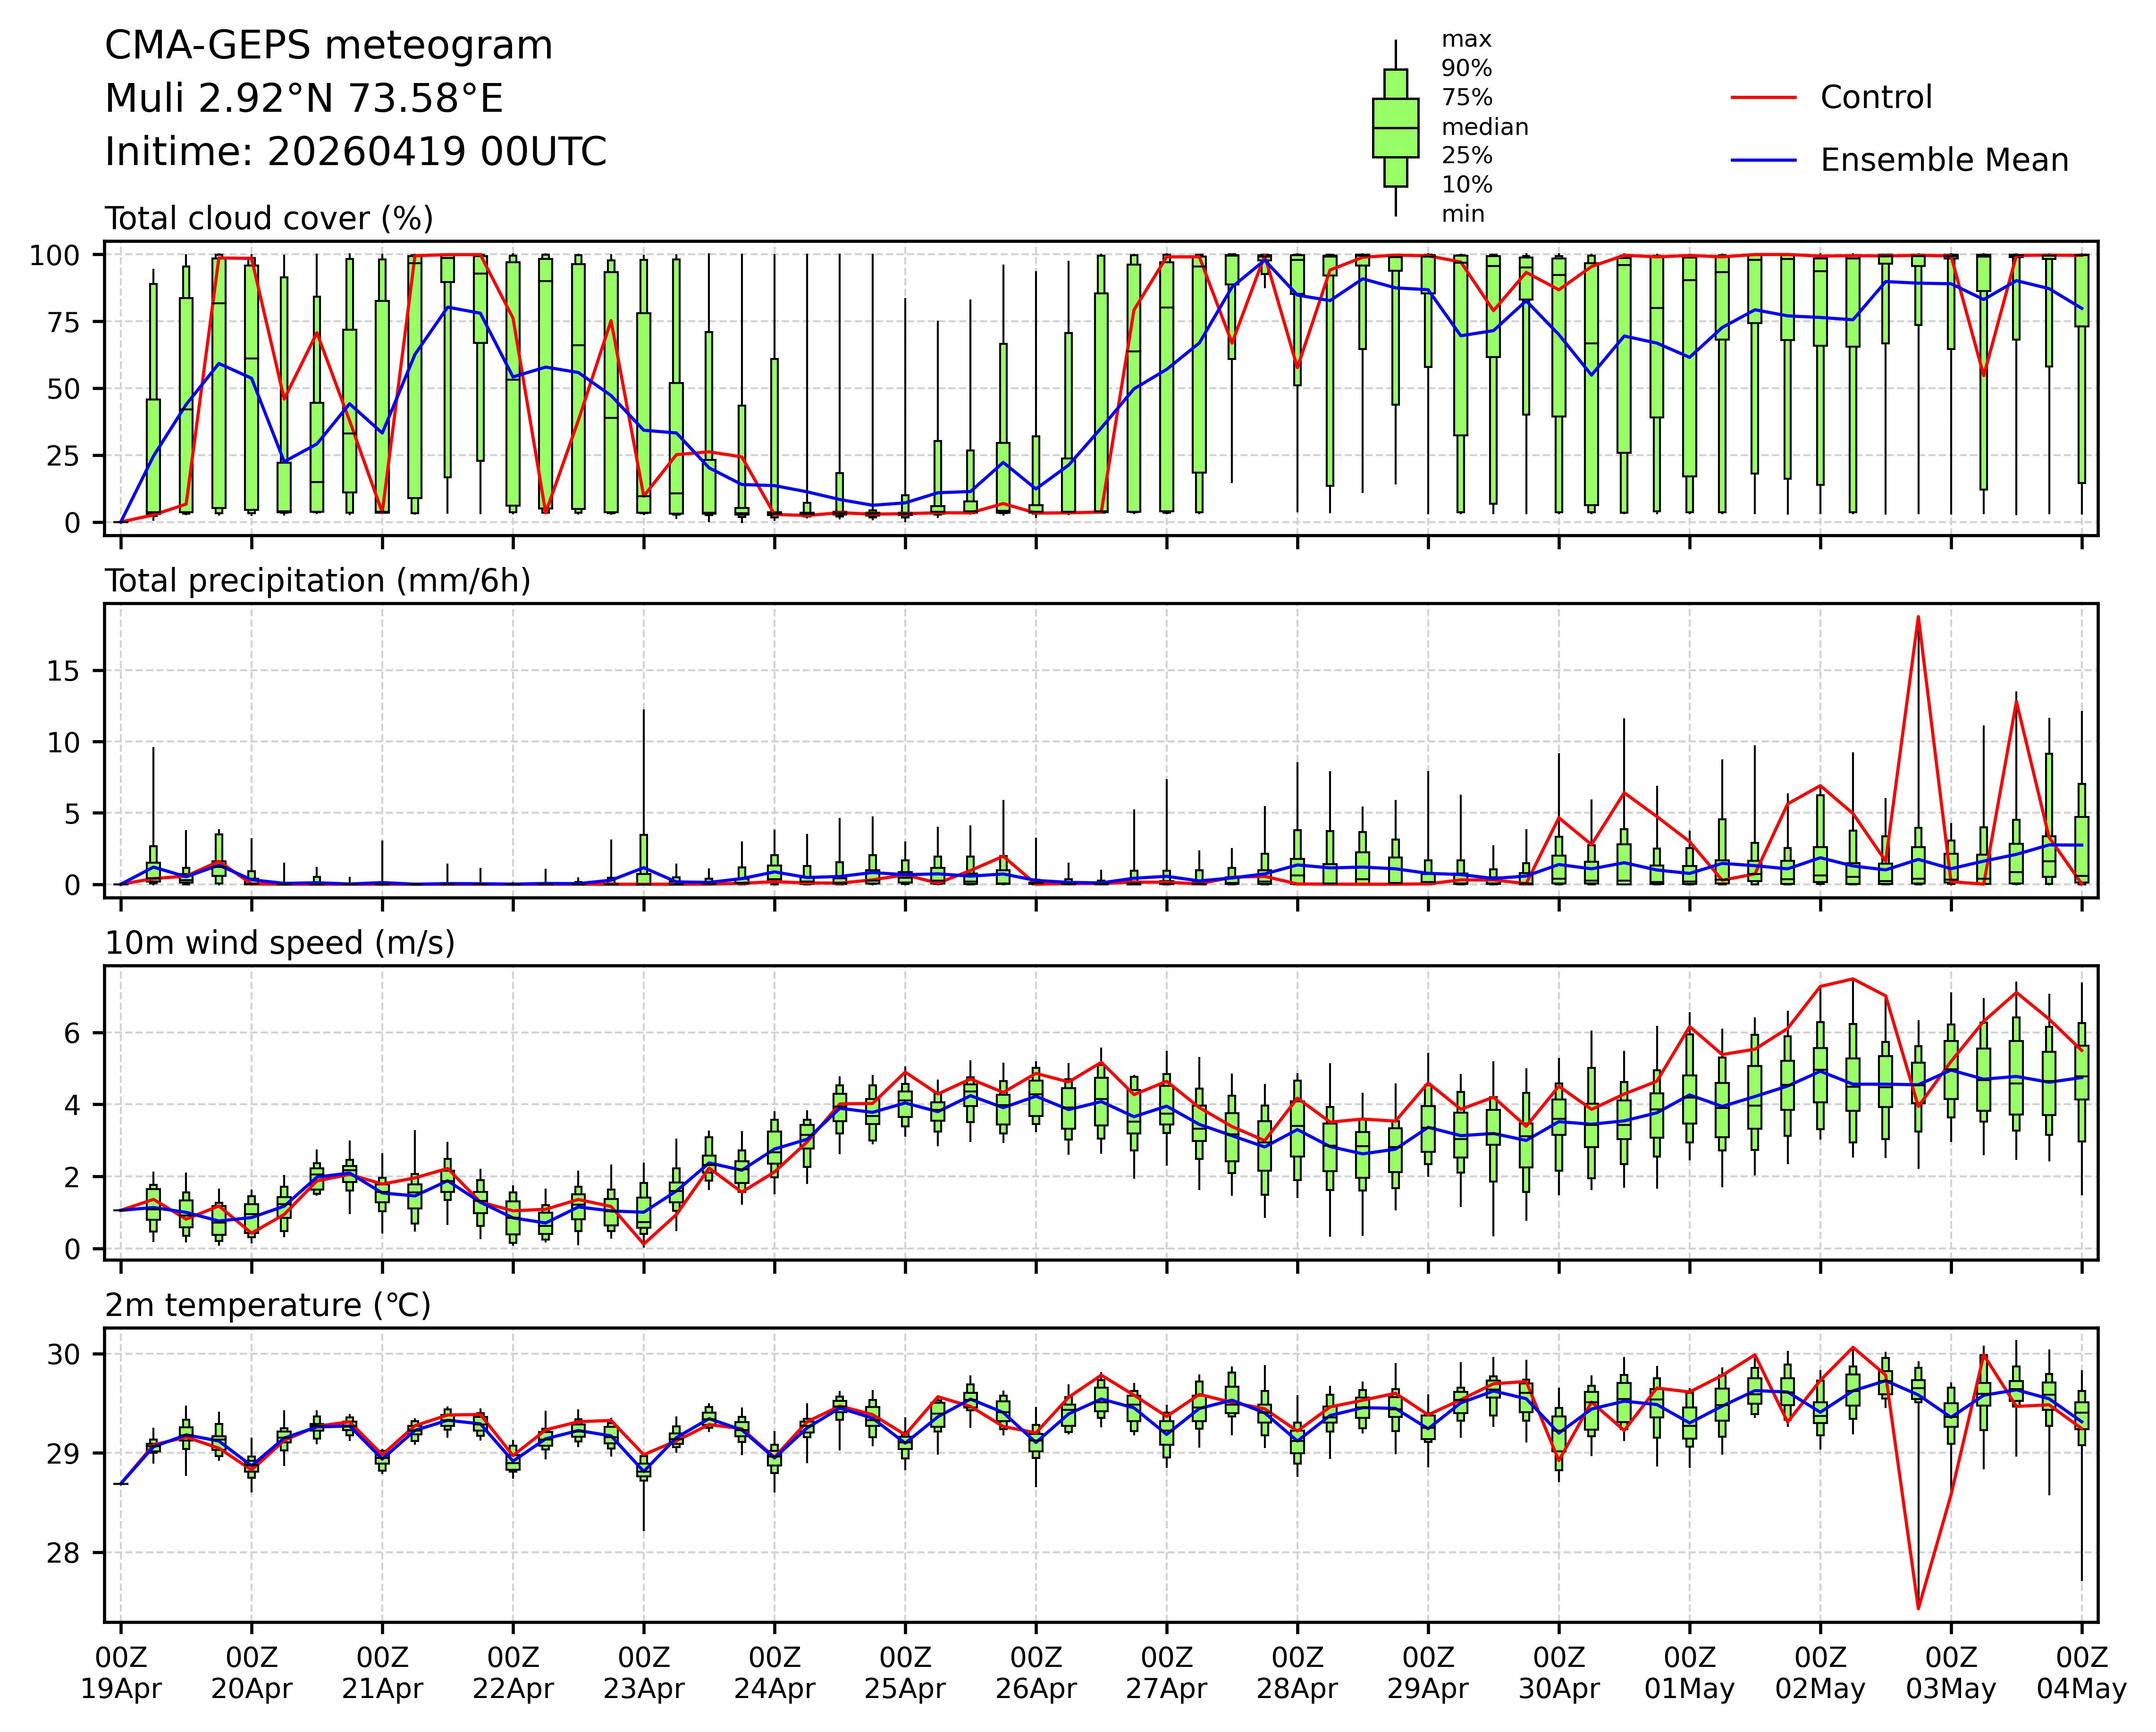Click the Total cloud cover panel title
This screenshot has height=1732, width=2156.
269,219
